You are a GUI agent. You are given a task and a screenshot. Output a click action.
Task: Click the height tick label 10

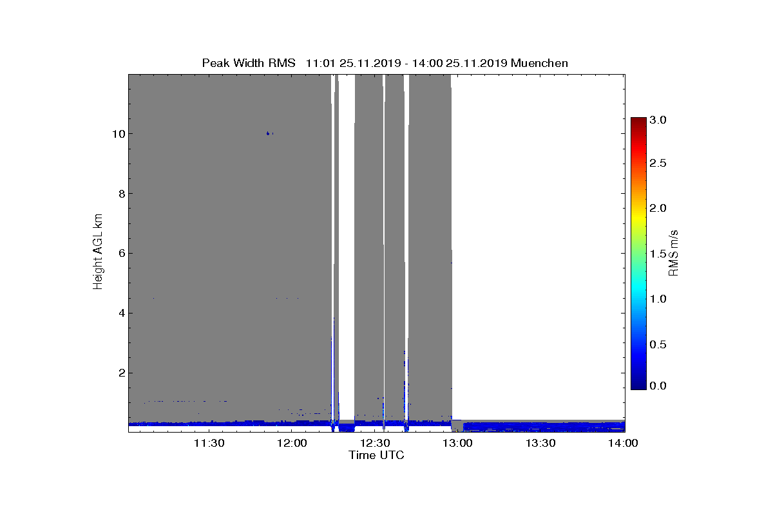[118, 134]
